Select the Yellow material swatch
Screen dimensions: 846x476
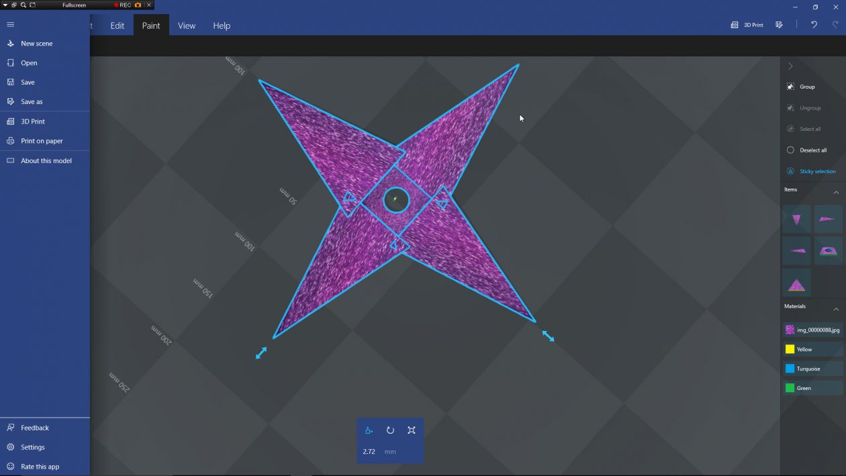click(790, 348)
